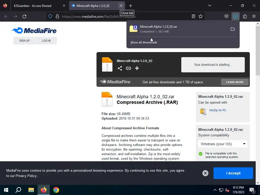The width and height of the screenshot is (260, 195).
Task: Bookmark this page with the star icon
Action: (201, 16)
